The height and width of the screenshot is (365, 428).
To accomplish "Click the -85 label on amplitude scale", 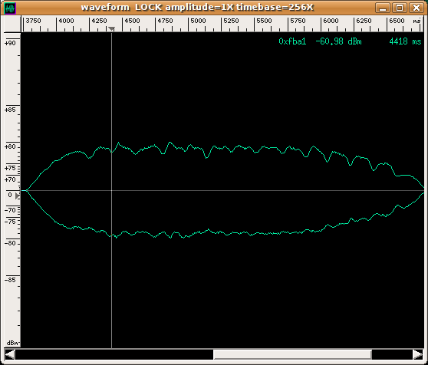I will (x=11, y=280).
